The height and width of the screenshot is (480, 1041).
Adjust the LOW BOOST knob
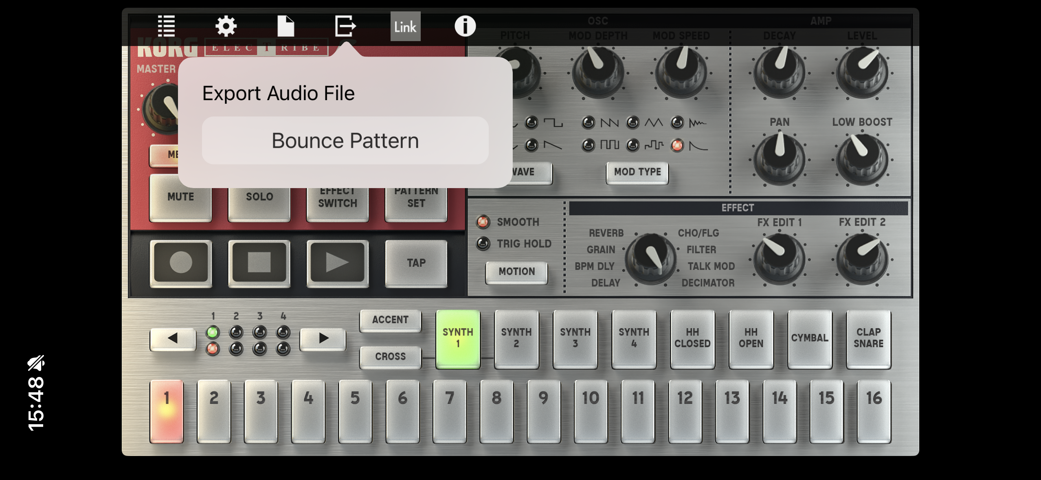click(x=862, y=159)
